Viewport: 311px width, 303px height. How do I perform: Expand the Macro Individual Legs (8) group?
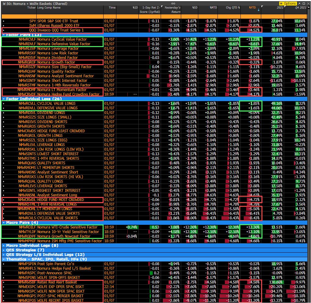pyautogui.click(x=4, y=246)
